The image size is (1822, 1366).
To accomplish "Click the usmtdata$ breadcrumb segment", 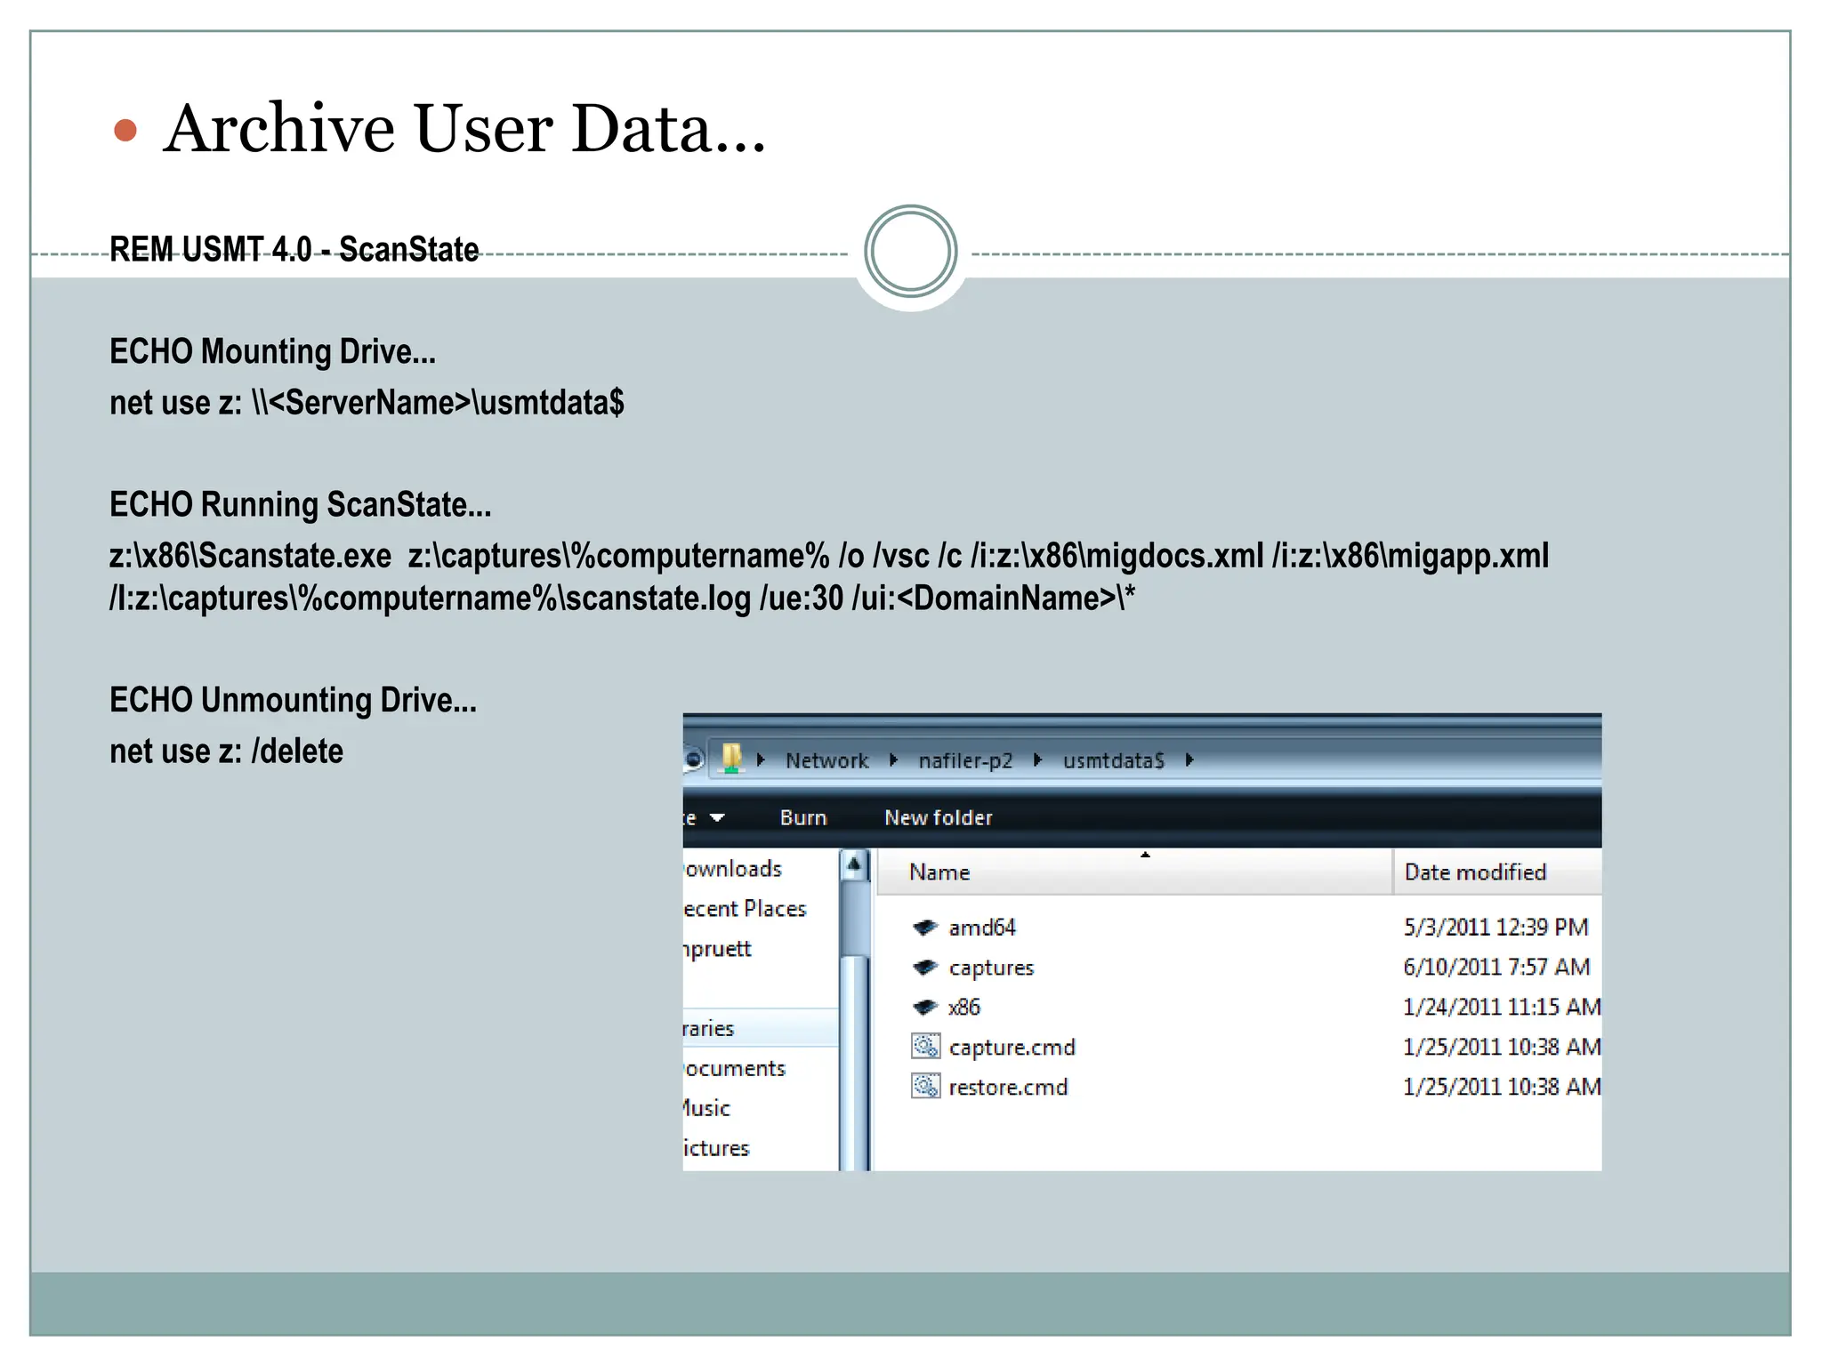I will coord(1113,760).
